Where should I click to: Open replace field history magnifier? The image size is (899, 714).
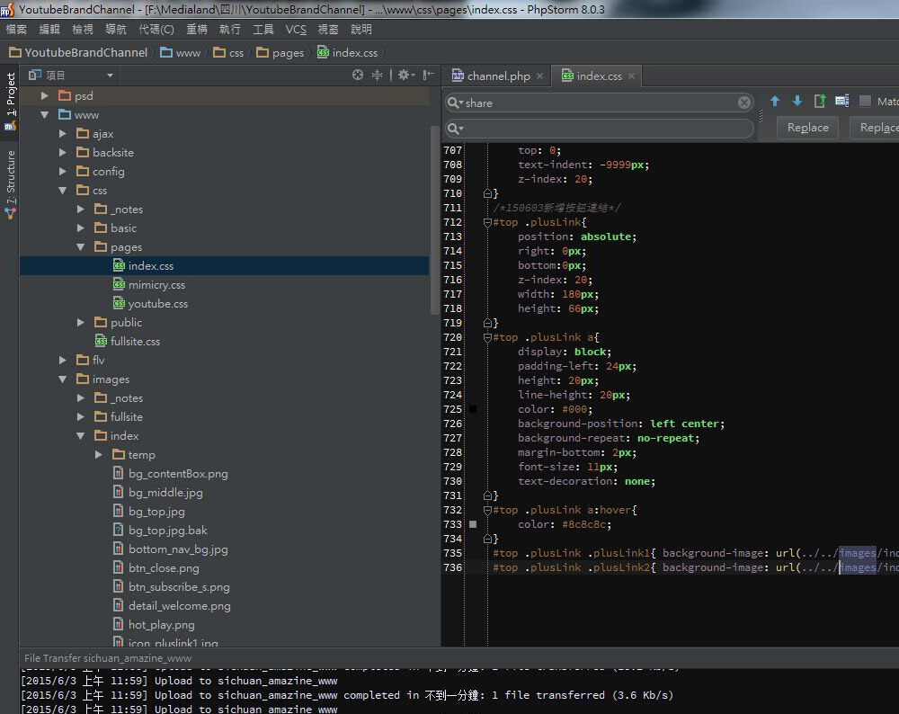455,129
